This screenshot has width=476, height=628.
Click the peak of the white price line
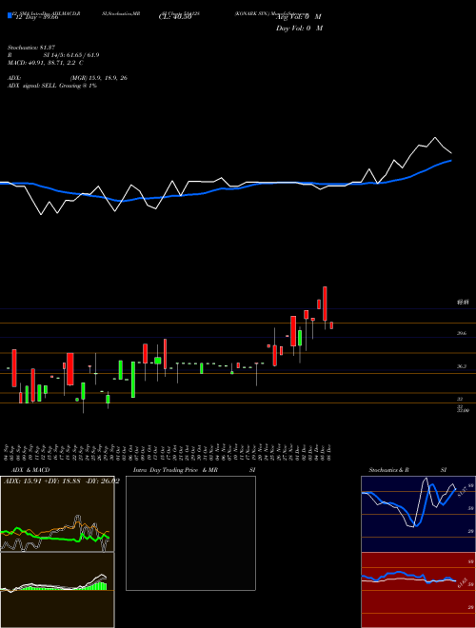click(435, 138)
